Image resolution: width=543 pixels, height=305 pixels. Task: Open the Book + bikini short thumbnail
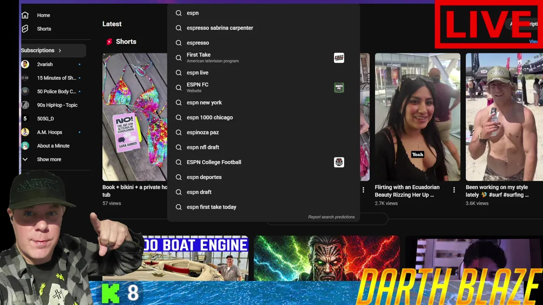point(135,117)
